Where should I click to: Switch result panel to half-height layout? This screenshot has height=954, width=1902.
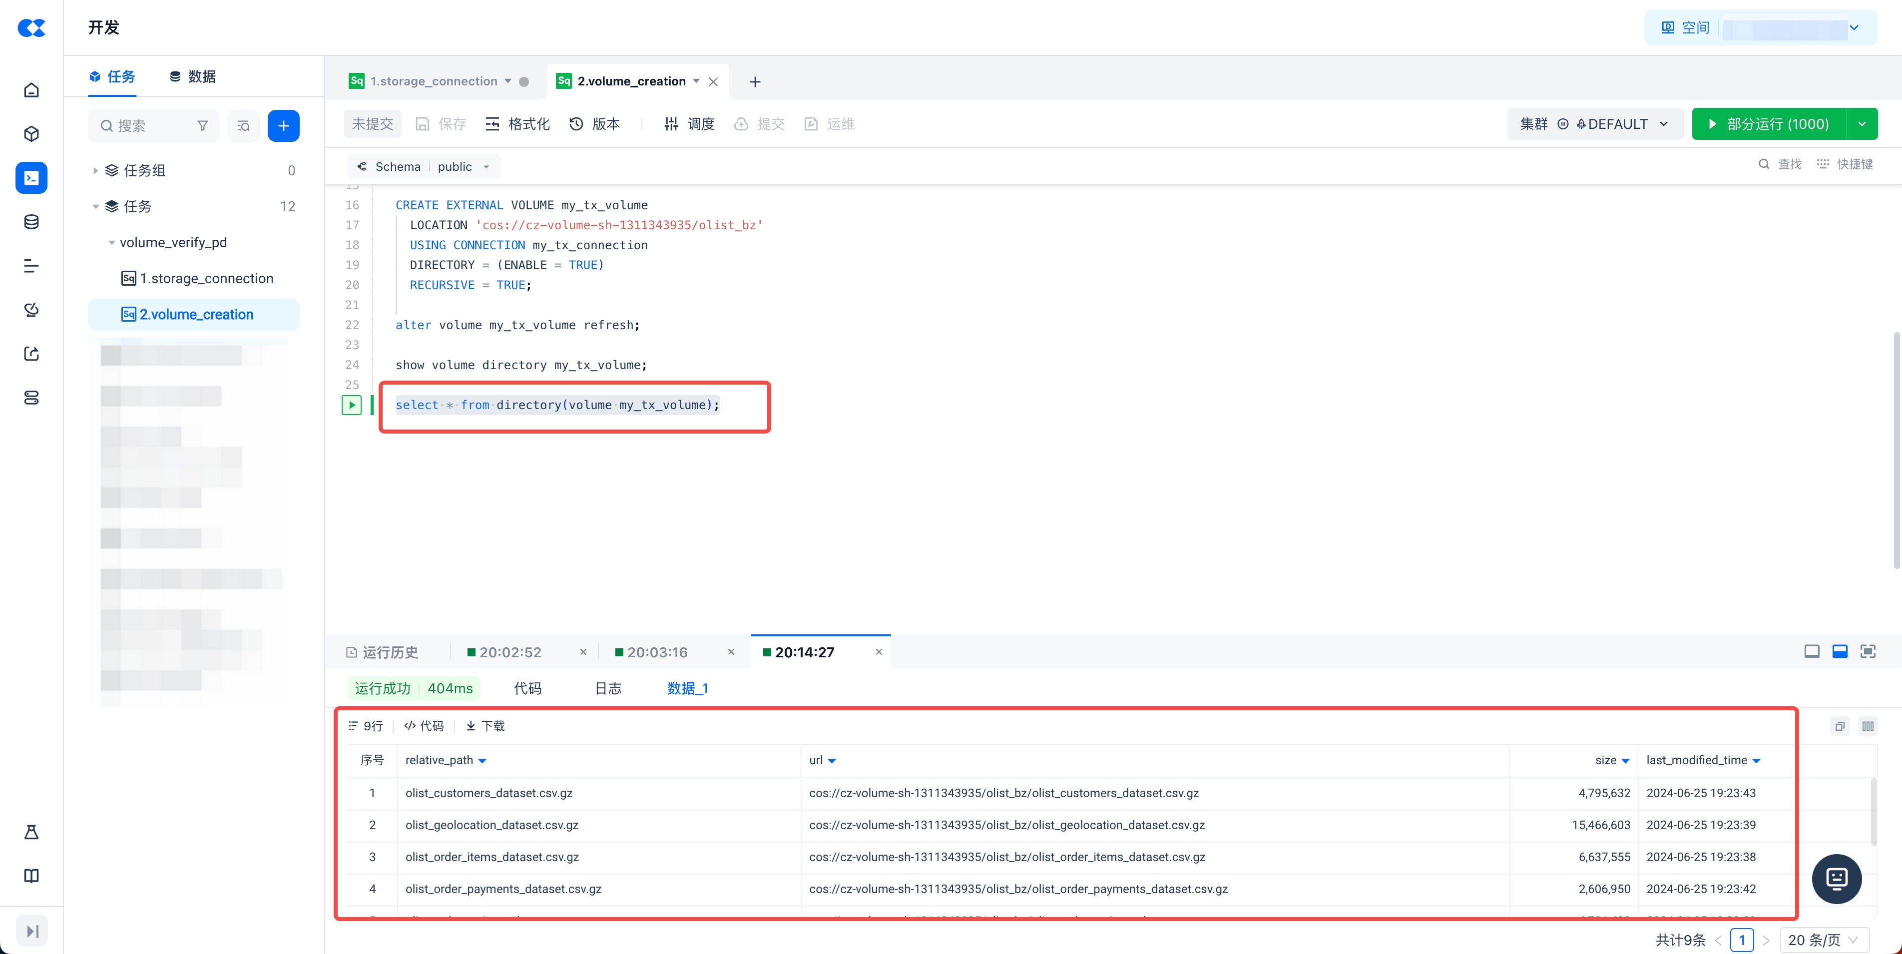1839,651
